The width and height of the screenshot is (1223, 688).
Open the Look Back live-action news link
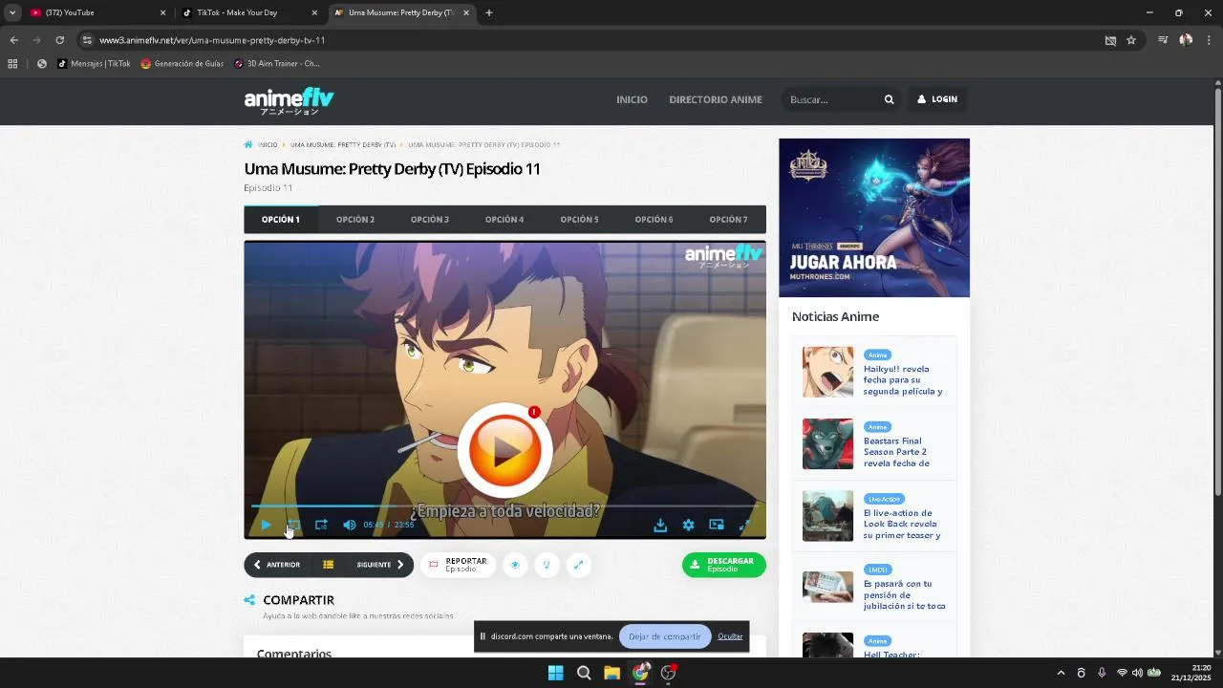[x=902, y=524]
